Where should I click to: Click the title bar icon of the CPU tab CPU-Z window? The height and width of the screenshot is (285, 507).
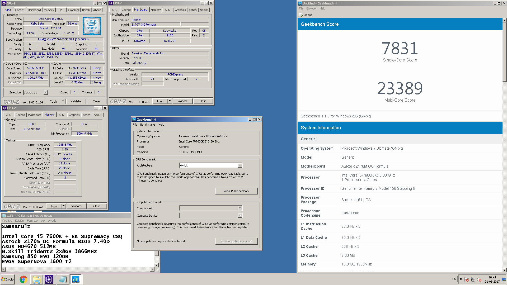[x=4, y=3]
